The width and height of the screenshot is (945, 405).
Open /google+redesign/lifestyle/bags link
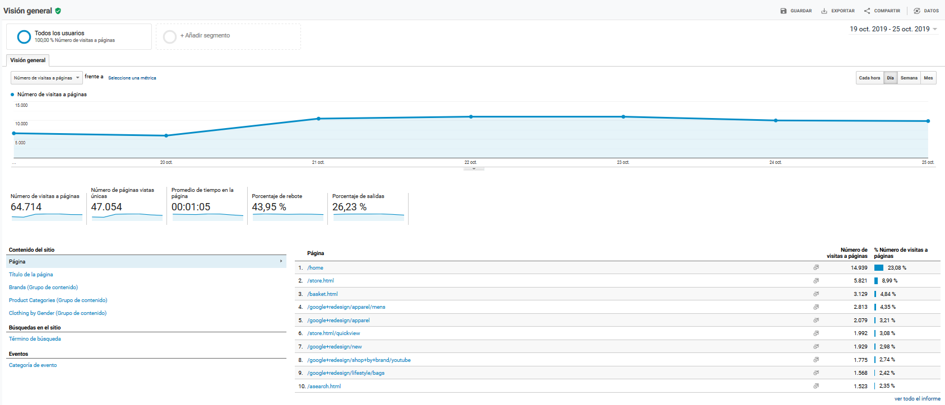(346, 373)
